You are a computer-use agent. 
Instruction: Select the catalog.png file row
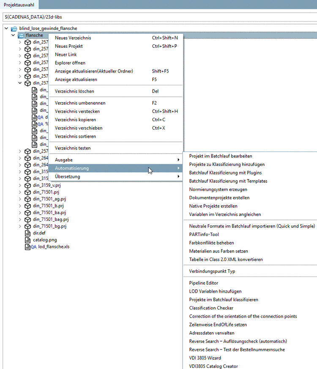(x=45, y=240)
